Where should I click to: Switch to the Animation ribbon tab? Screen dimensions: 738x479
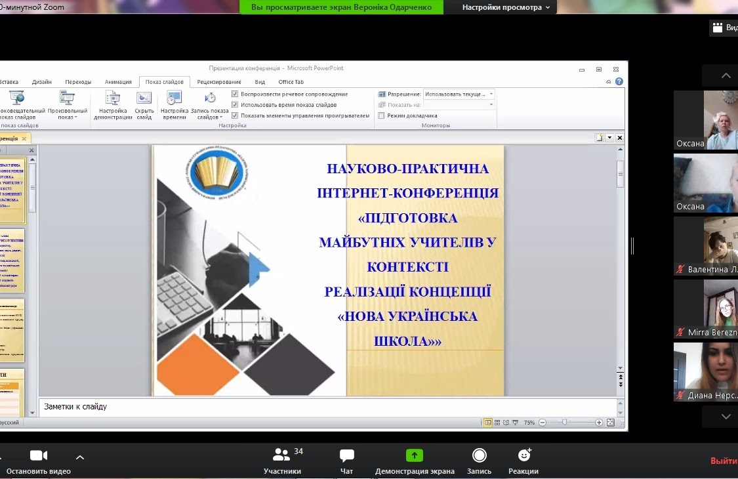coord(118,82)
